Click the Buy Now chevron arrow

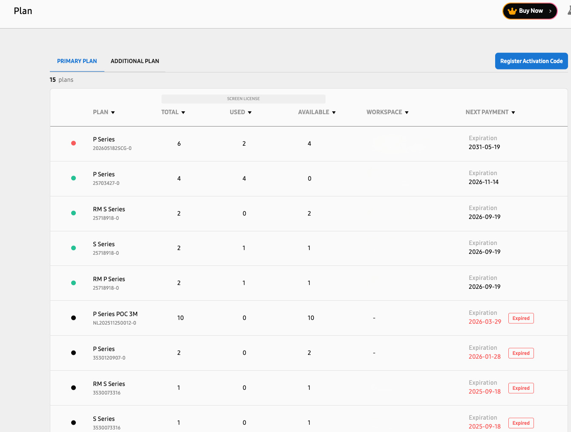(x=550, y=11)
